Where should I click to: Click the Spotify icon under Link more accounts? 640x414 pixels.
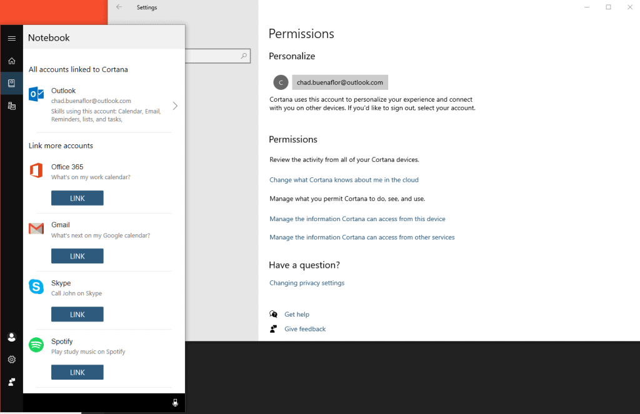(36, 345)
